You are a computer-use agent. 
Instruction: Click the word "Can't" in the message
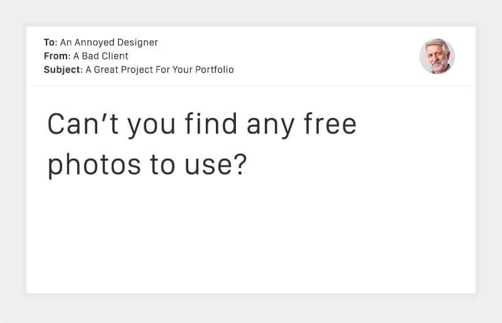pyautogui.click(x=83, y=125)
